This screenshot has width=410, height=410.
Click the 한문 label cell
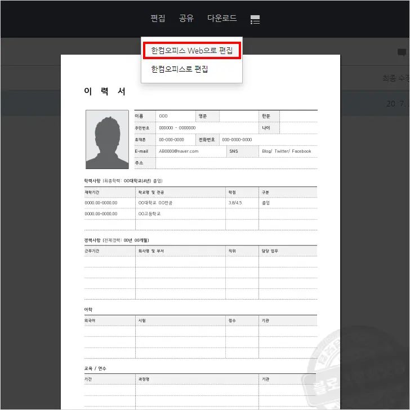tap(269, 116)
